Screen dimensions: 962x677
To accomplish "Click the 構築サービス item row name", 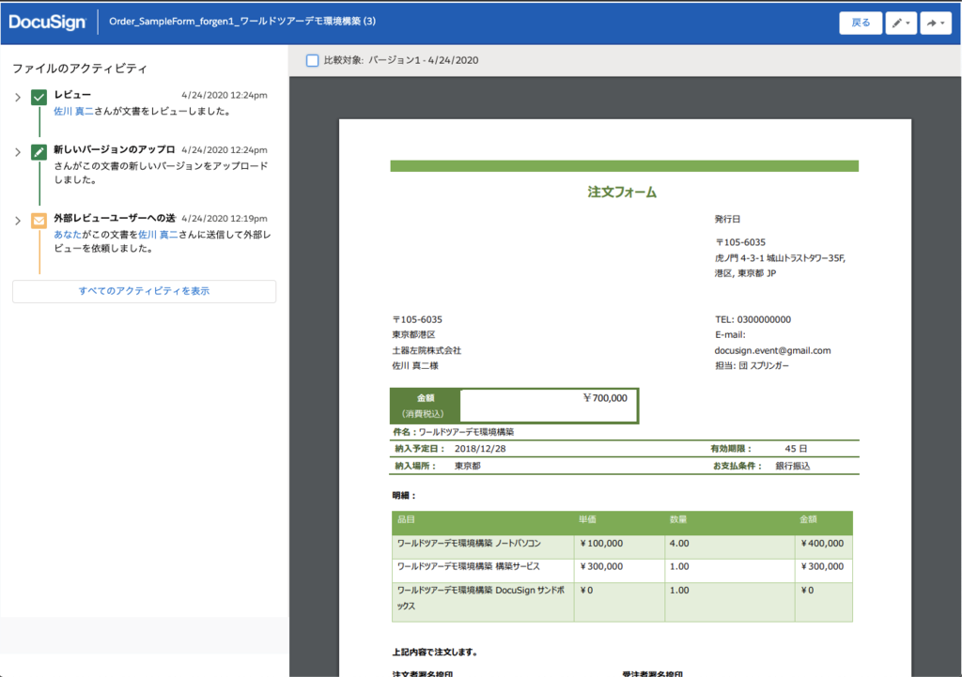I will 469,566.
